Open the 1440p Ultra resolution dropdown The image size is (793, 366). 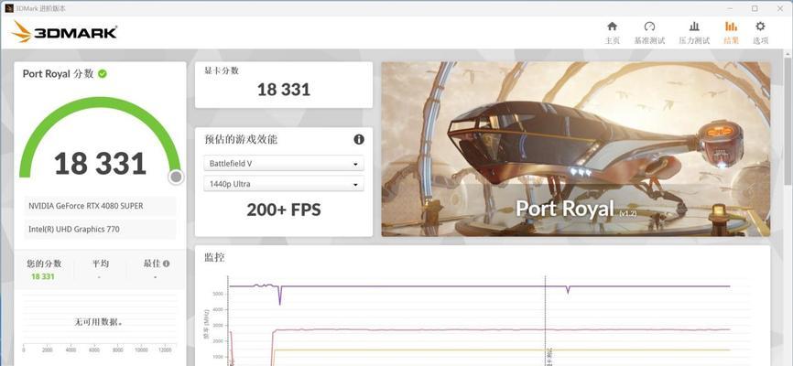284,184
